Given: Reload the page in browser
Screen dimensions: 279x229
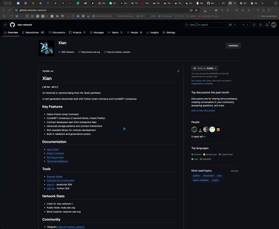Looking at the screenshot, I should click(x=10, y=10).
